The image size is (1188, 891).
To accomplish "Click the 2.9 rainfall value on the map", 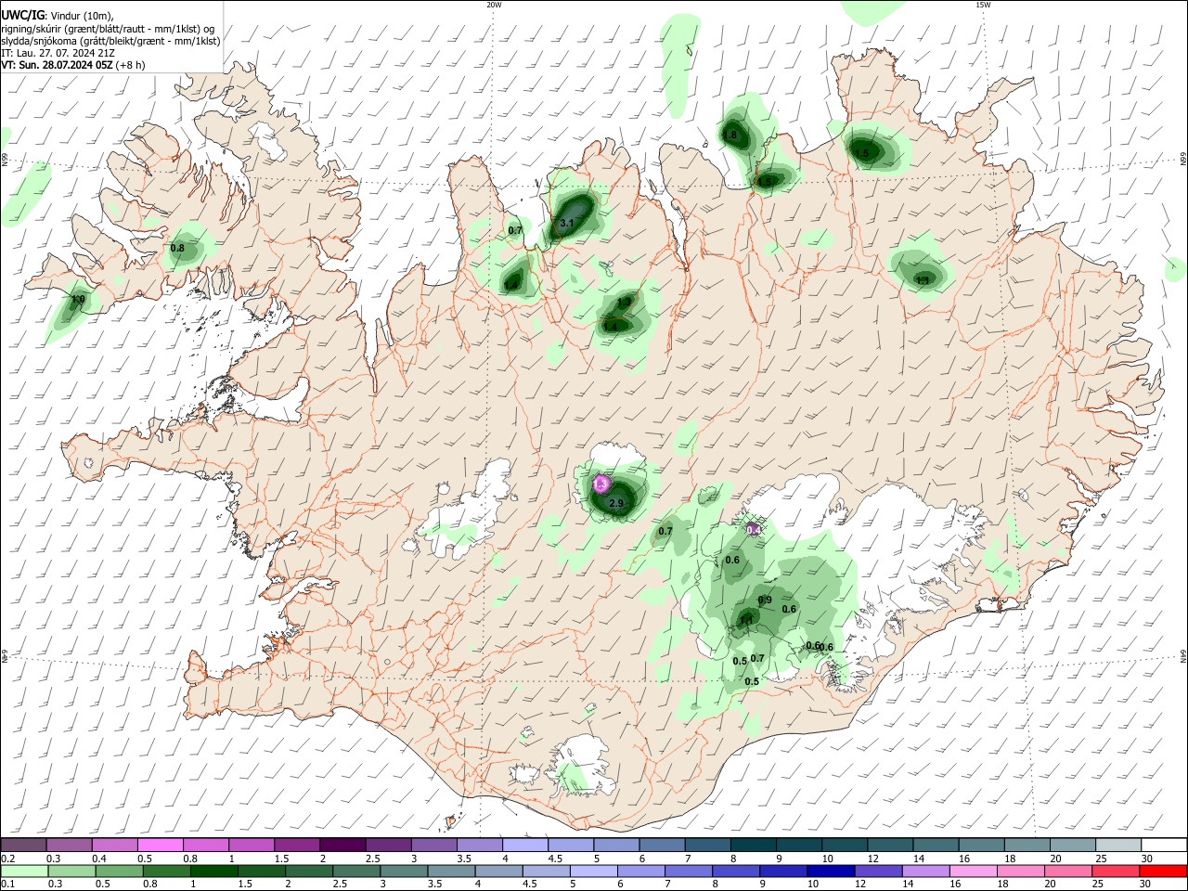I will tap(615, 504).
